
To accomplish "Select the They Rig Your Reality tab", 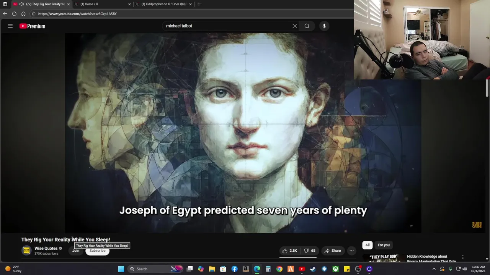I will tap(41, 4).
